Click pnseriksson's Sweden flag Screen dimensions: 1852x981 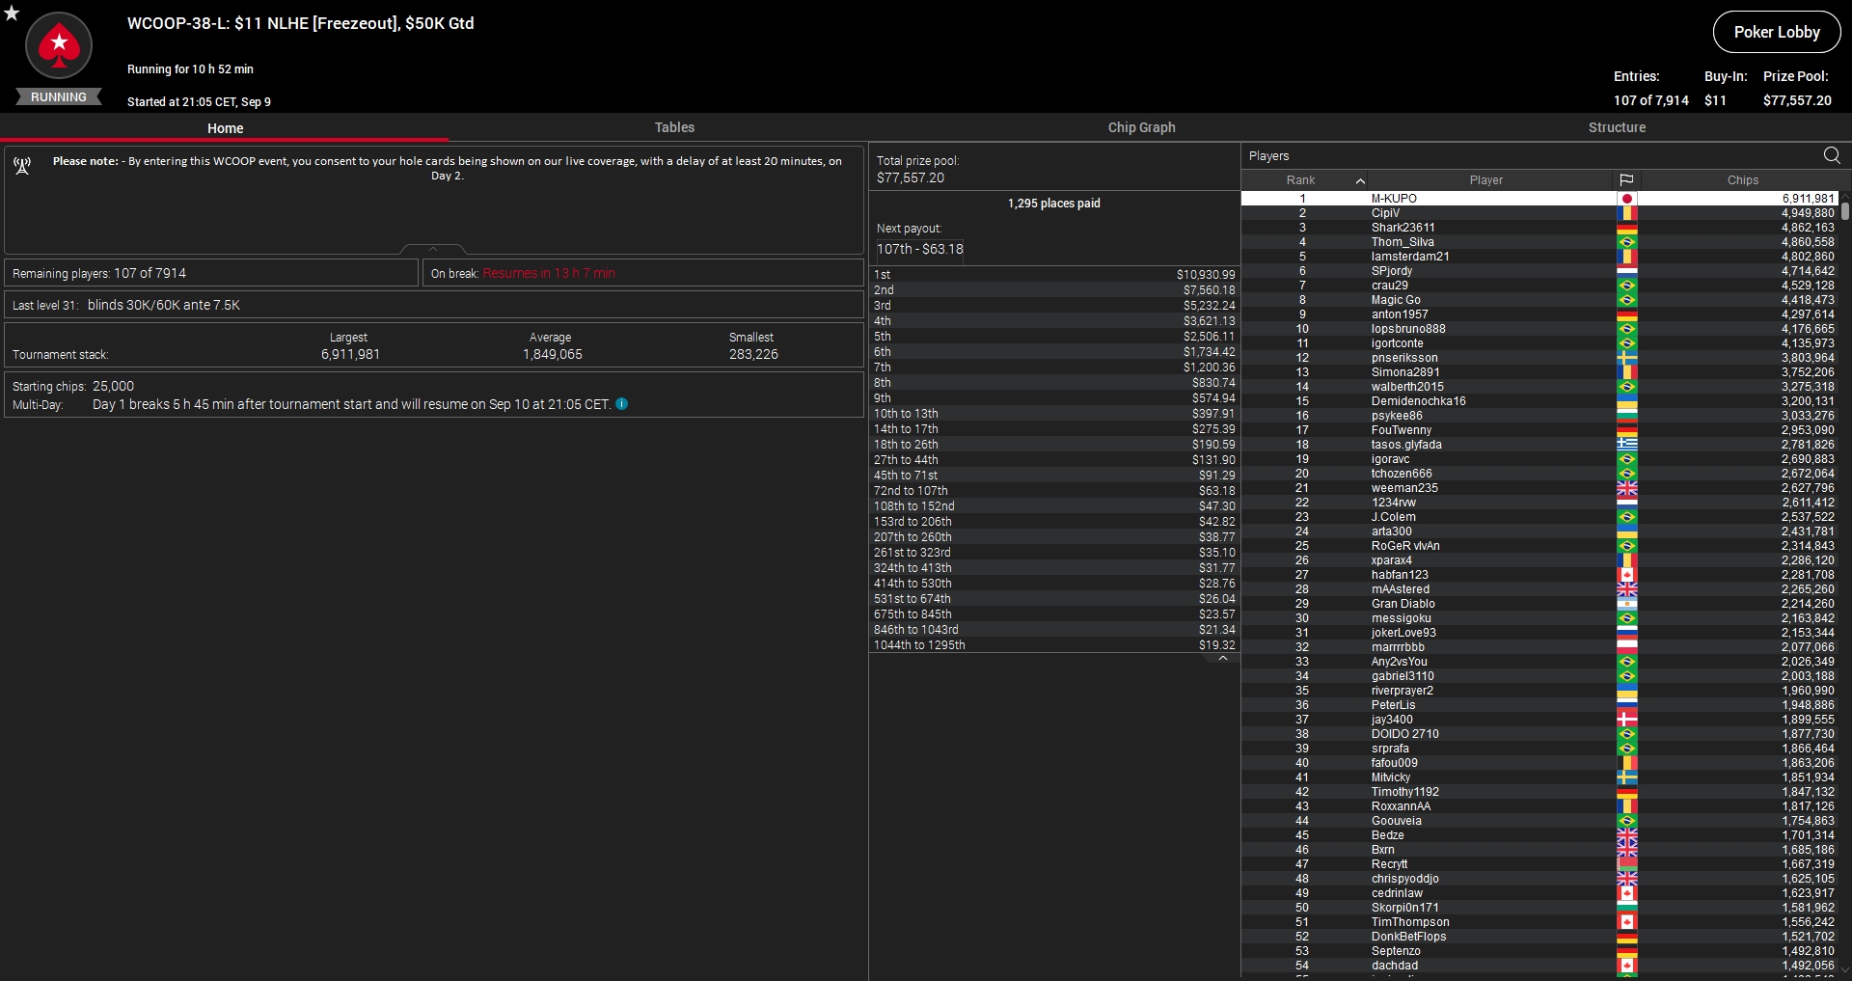pyautogui.click(x=1627, y=358)
